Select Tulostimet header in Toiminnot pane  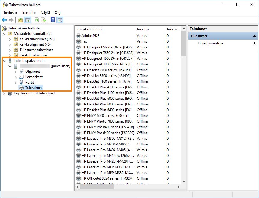pyautogui.click(x=223, y=36)
